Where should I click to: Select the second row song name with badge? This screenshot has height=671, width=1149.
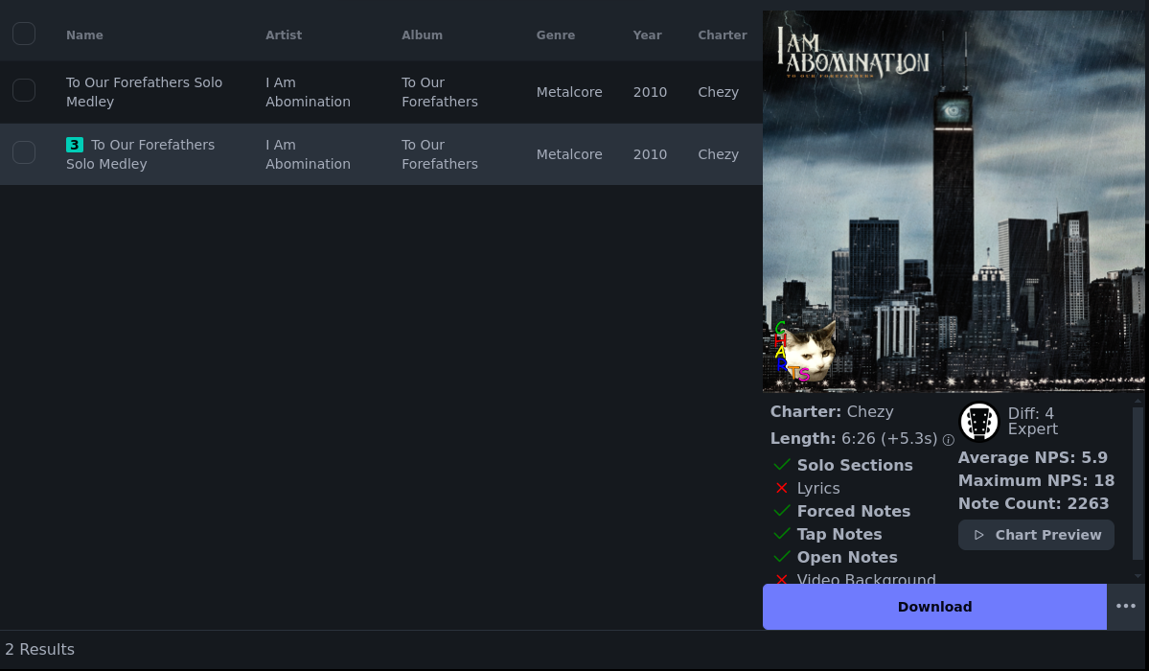point(141,154)
